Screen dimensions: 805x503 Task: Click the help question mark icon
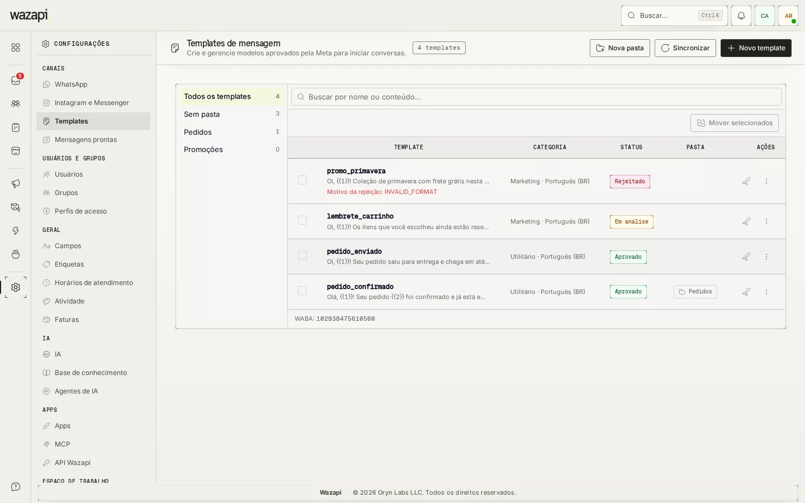pos(16,487)
